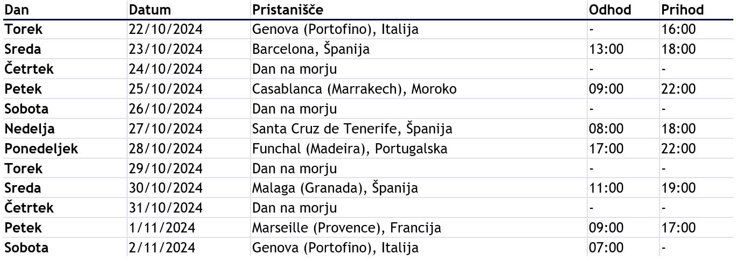
Task: Select the date 31/10/2024 cell
Action: click(x=166, y=208)
